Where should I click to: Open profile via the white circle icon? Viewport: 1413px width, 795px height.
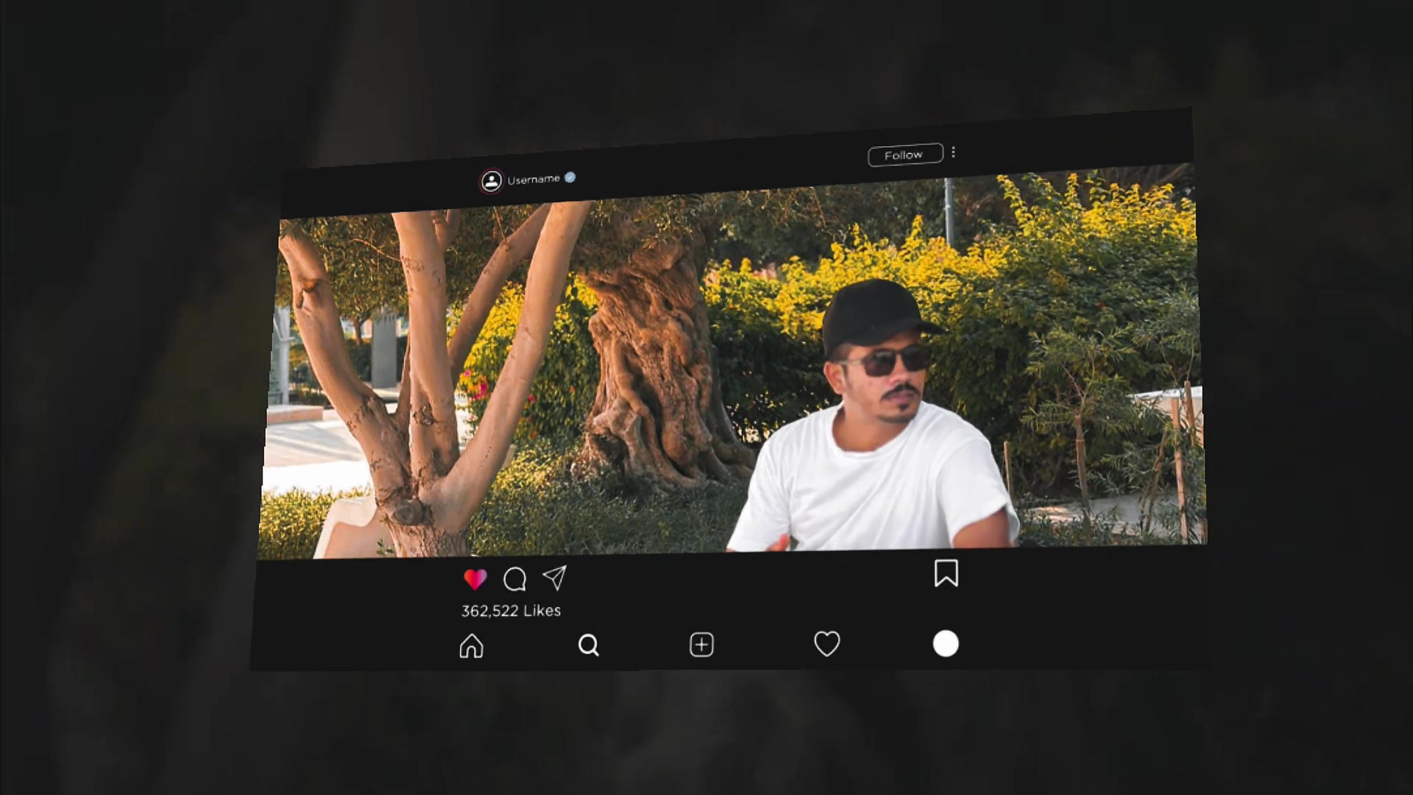click(946, 643)
